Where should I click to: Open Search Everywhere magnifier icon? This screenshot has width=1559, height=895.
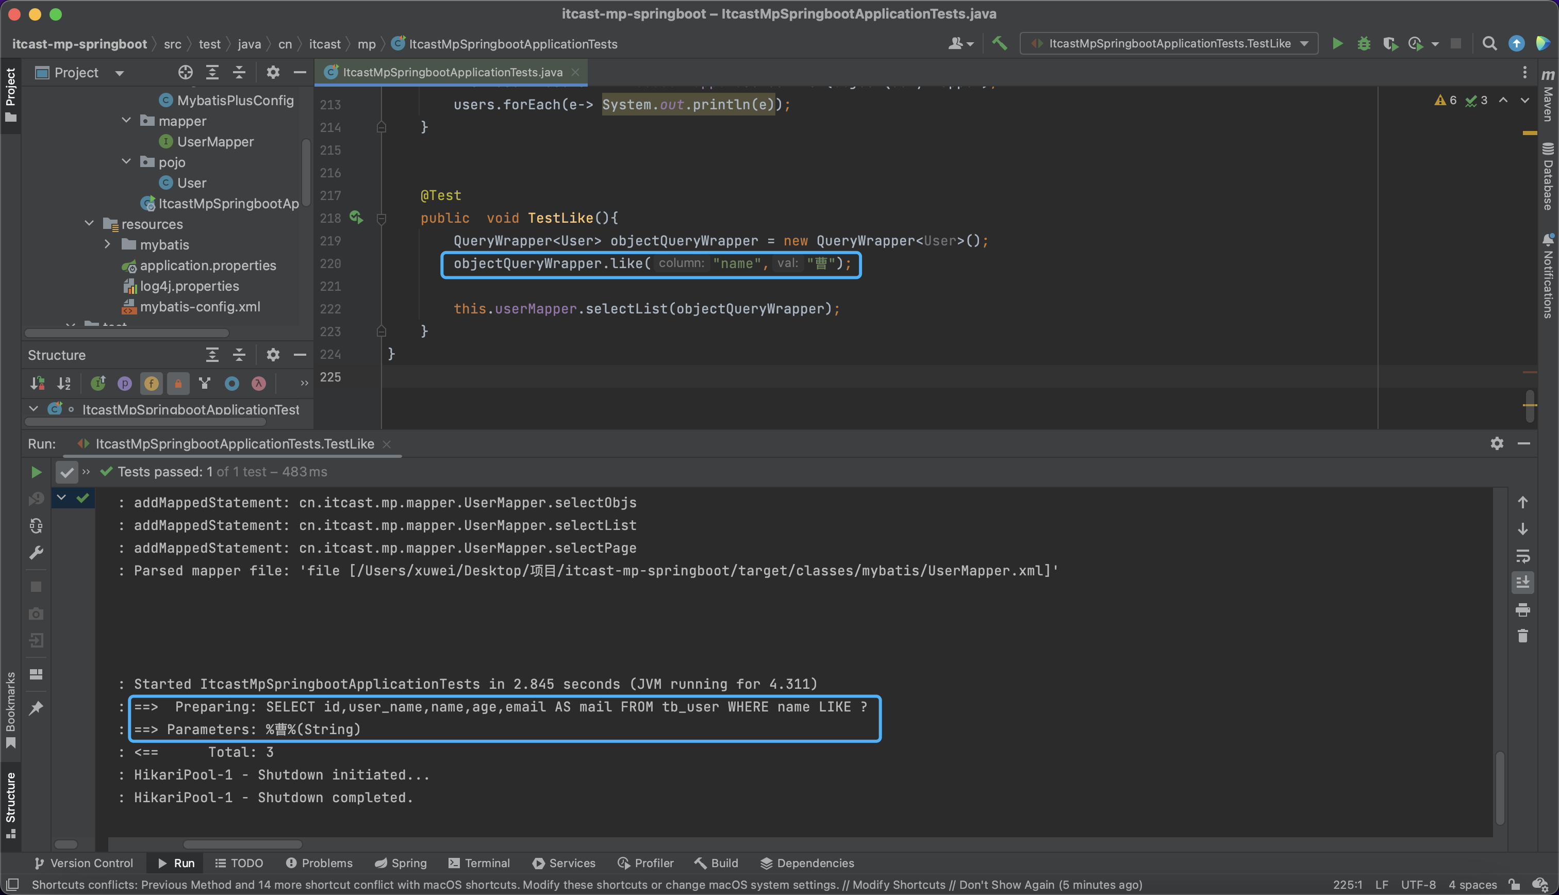1489,44
